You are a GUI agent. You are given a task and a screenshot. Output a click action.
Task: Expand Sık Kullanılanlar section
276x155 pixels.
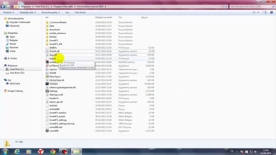[x=16, y=19]
